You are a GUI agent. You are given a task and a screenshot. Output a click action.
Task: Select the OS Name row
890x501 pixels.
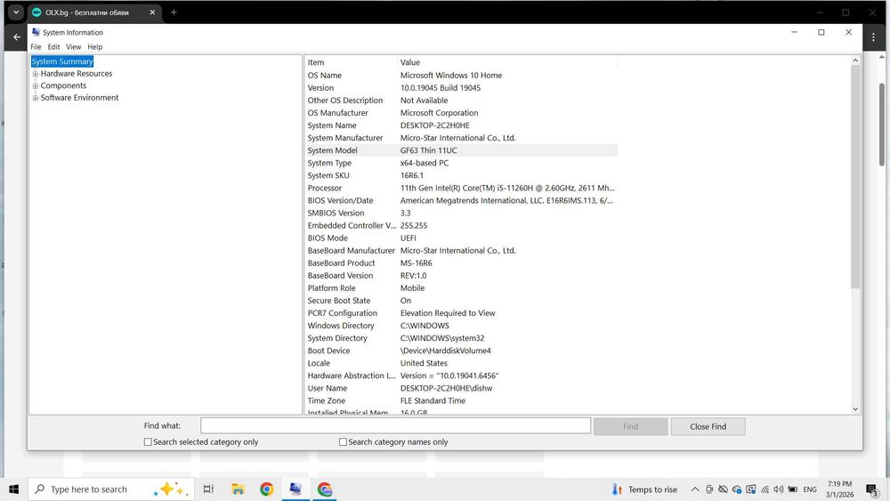click(x=461, y=76)
